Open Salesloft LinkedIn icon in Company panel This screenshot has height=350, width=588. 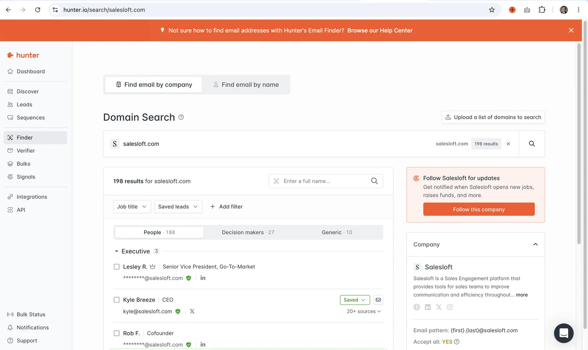[428, 307]
